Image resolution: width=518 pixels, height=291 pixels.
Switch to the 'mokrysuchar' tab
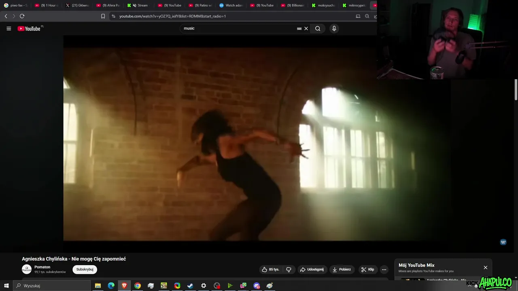click(323, 5)
